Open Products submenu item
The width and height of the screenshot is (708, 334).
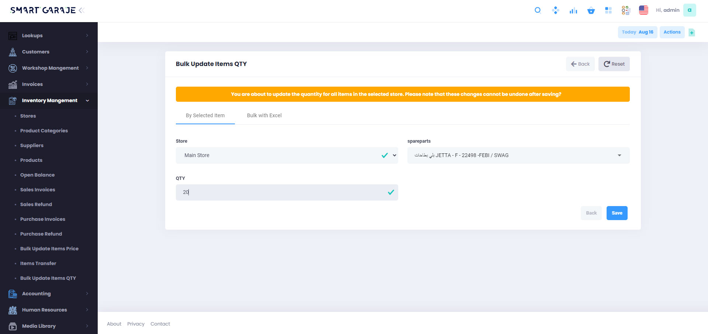[x=31, y=160]
